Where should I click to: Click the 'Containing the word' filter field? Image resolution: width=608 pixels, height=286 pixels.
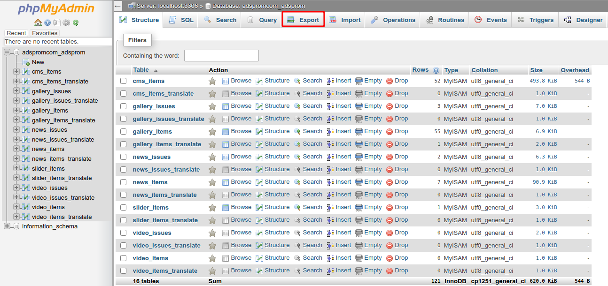coord(221,55)
